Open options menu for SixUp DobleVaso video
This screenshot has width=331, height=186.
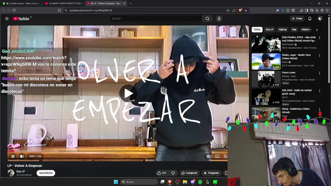tap(320, 109)
